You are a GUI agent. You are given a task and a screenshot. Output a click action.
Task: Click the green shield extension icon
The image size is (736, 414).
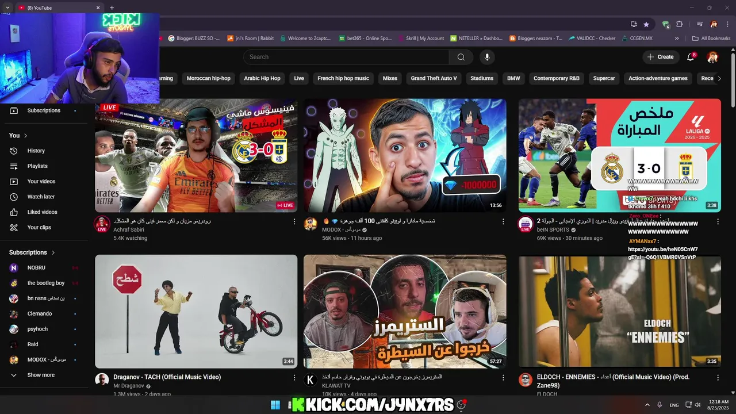[x=666, y=24]
